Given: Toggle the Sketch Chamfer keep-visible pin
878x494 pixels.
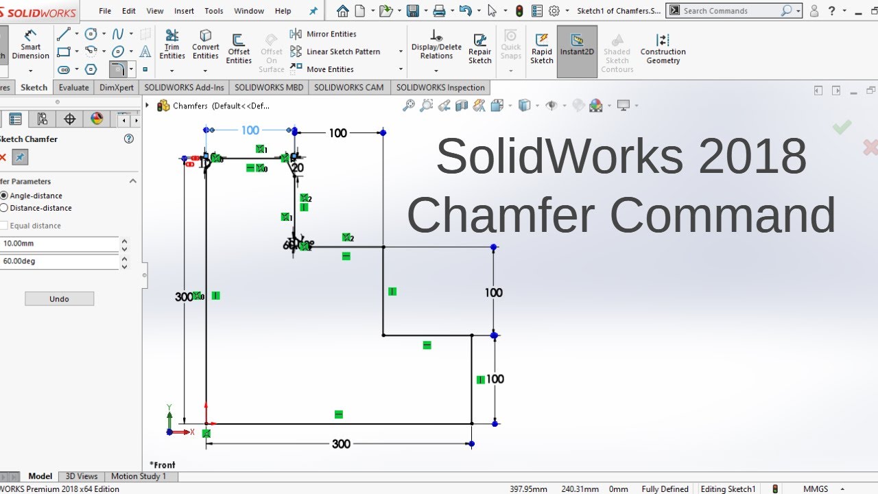Looking at the screenshot, I should [x=20, y=158].
